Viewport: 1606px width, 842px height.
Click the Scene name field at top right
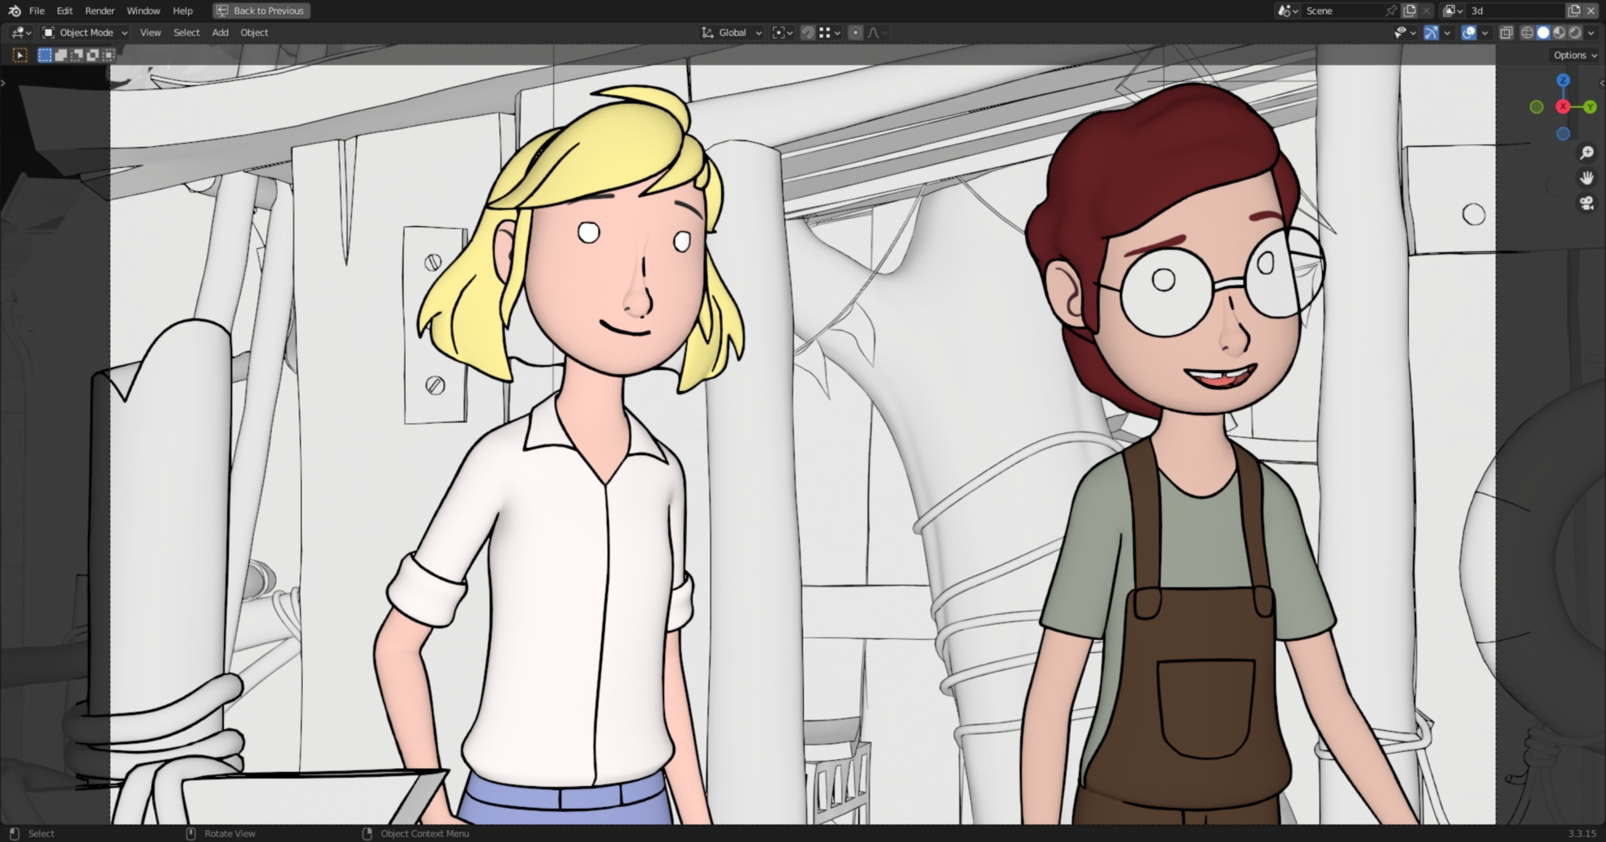(x=1346, y=11)
